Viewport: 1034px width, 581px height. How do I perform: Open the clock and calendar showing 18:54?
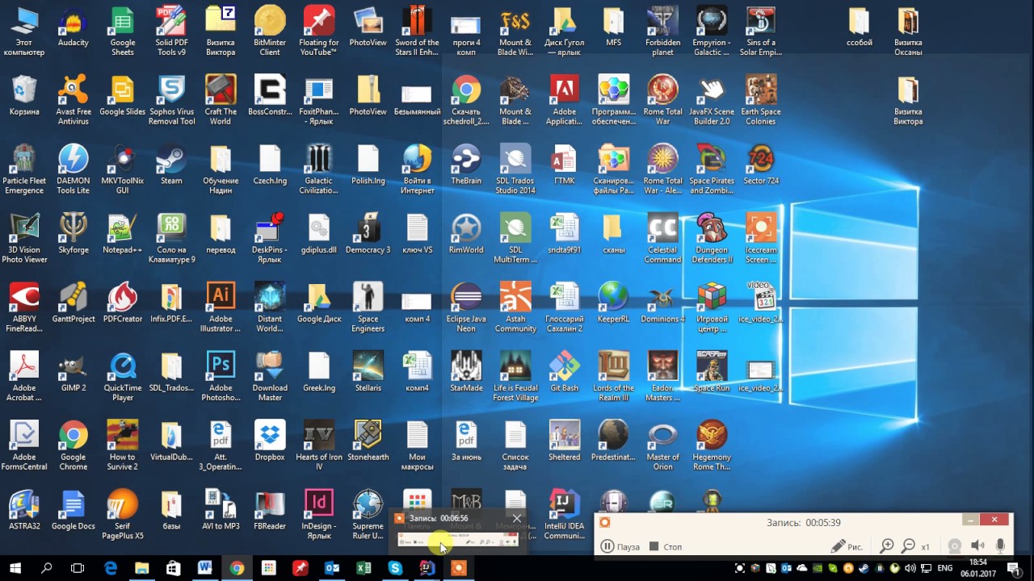pos(978,568)
